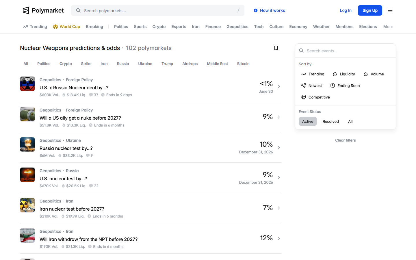Set Event Status to All
This screenshot has width=416, height=260.
(x=350, y=121)
